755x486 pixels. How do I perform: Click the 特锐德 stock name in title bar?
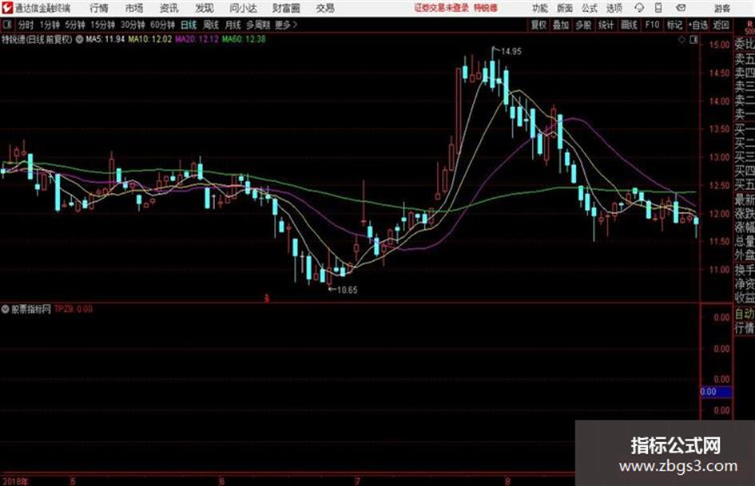coord(485,8)
